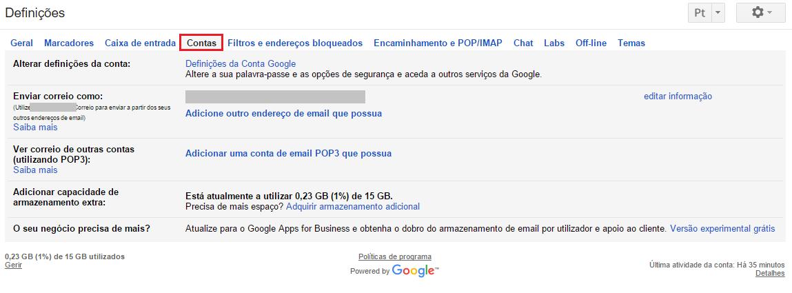Switch to Encaminhamento e POP/IMAP tab
The image size is (792, 293).
tap(438, 43)
